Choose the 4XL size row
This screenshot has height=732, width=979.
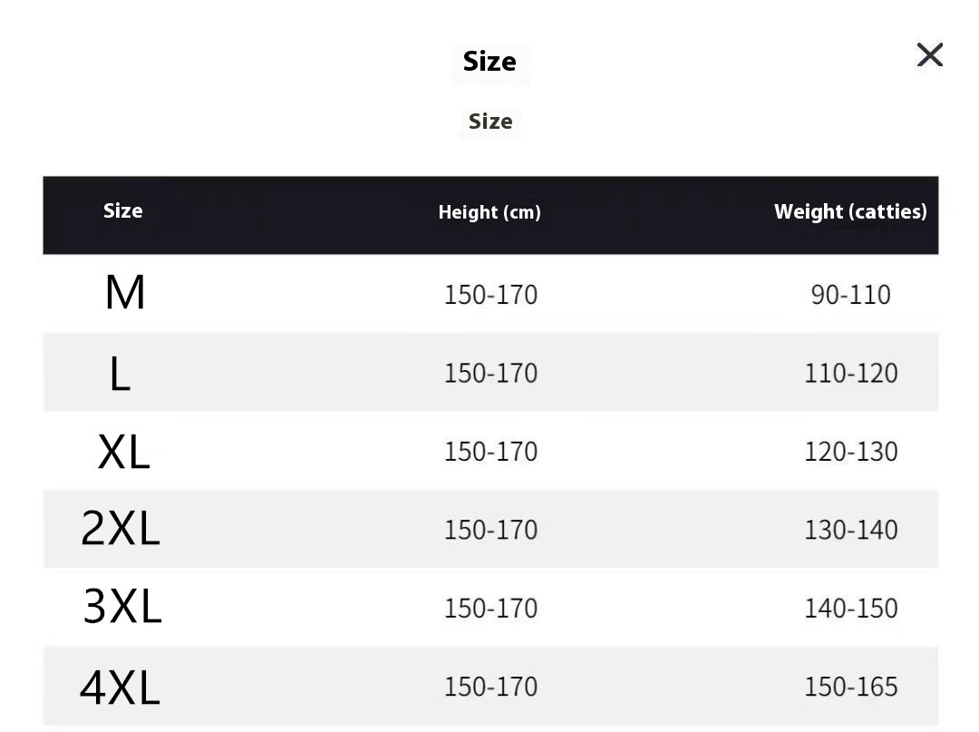(x=490, y=687)
